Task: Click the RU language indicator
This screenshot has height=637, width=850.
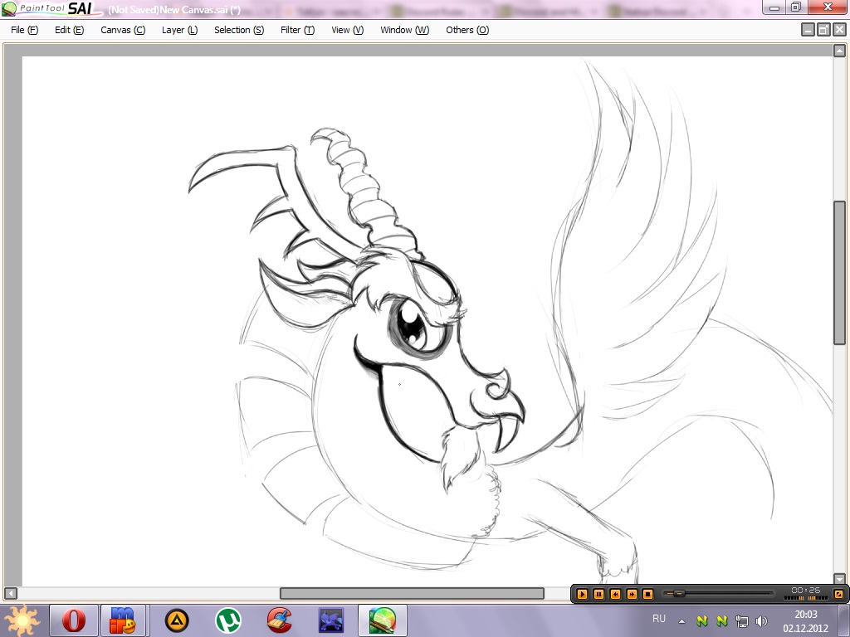Action: [658, 619]
